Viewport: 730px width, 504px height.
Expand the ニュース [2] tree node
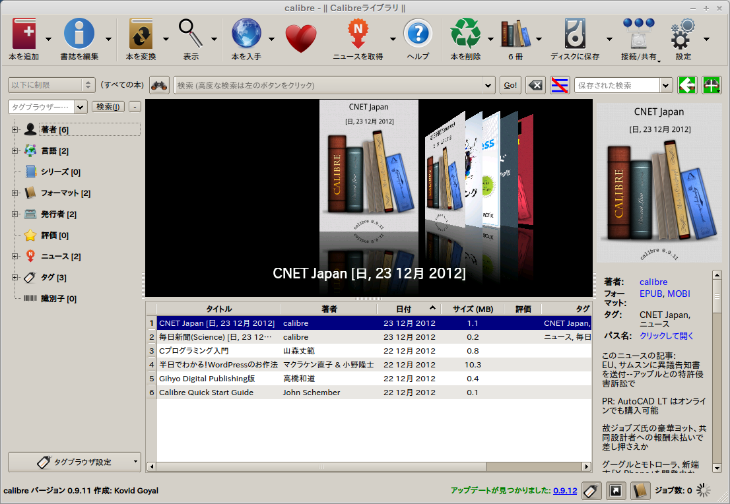pos(15,256)
